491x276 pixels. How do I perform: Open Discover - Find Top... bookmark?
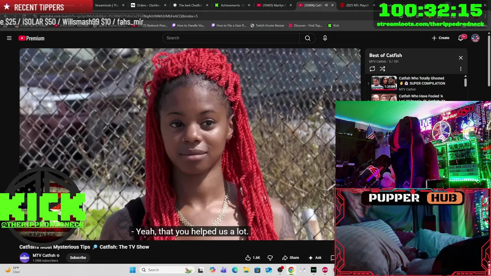pyautogui.click(x=305, y=25)
